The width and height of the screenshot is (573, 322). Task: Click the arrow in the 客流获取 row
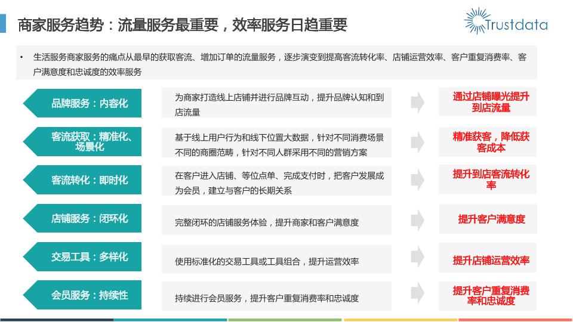coord(417,142)
